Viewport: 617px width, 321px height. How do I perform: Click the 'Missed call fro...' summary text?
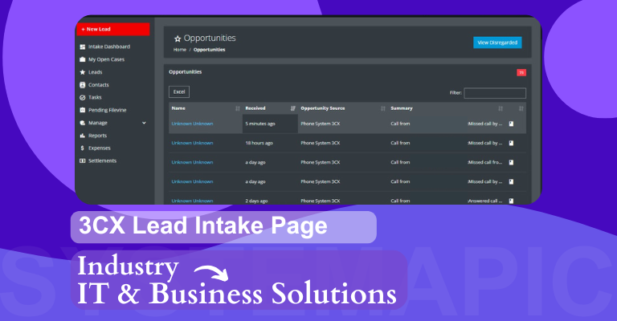[x=484, y=162]
